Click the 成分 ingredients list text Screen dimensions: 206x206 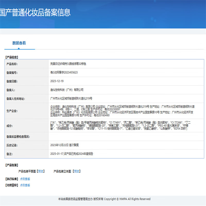pos(121,125)
